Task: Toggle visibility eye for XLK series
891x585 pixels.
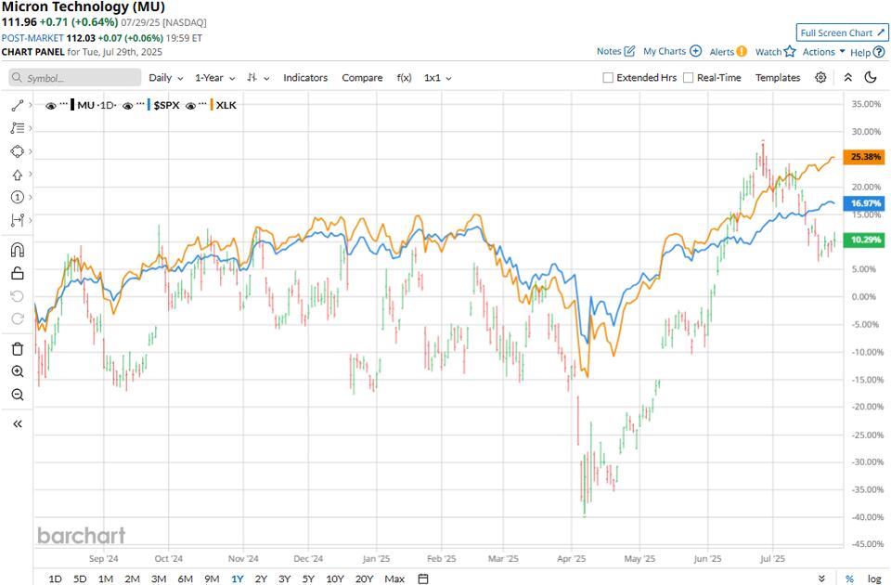Action: pos(191,106)
